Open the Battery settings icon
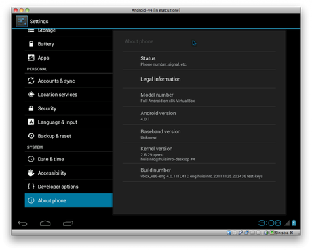 31,44
